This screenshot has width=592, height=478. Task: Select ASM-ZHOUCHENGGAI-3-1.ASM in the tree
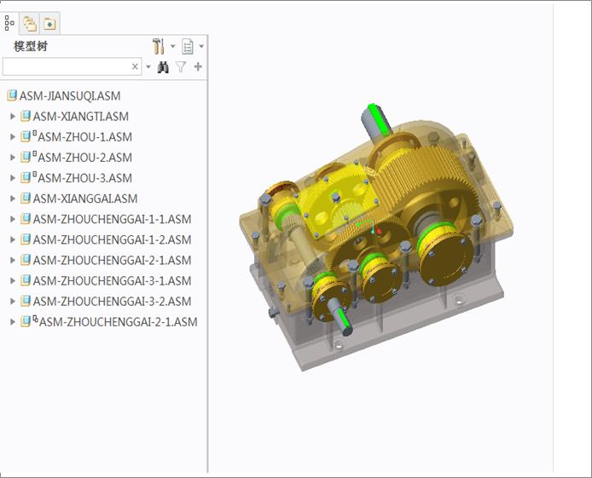112,281
